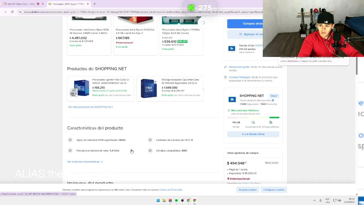Click the Internacional label on Ryzen 9 card
Viewport: 364px width, 205px height.
124,43
